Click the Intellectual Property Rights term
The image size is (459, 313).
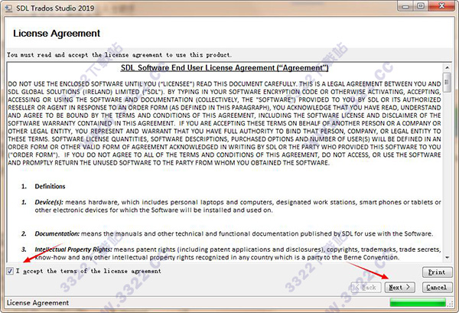73,249
